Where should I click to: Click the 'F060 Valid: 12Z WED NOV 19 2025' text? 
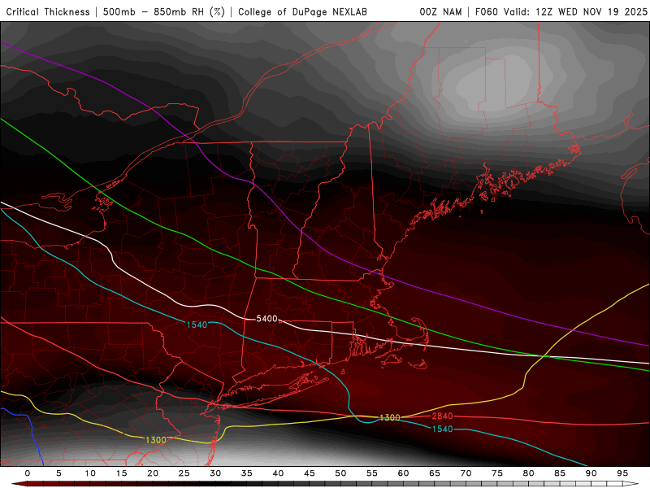pos(561,12)
